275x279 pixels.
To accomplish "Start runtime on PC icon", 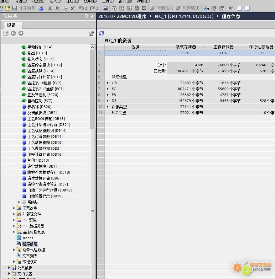I will 144,8.
